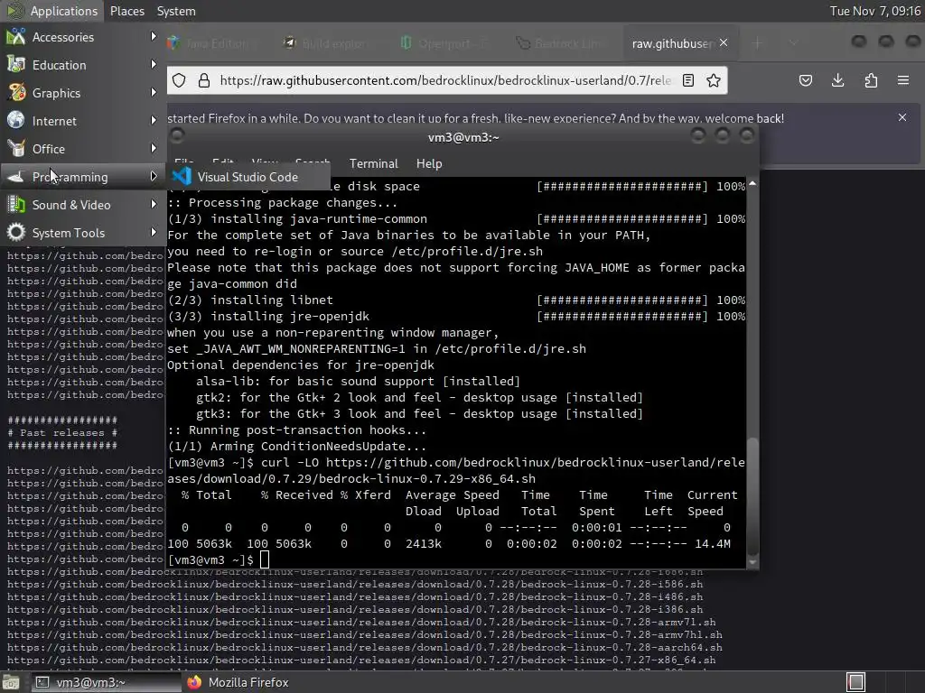Image resolution: width=925 pixels, height=693 pixels.
Task: Expand Programming submenu arrow
Action: tap(154, 176)
